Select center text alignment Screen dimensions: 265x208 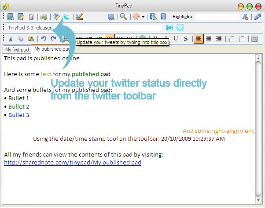tap(209, 39)
